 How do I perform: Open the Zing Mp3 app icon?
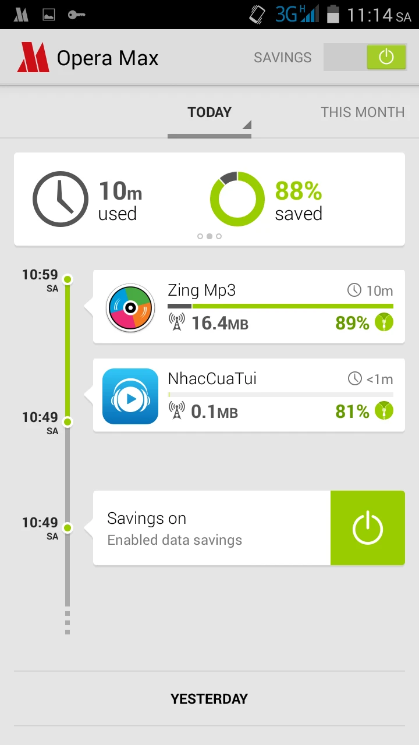click(130, 307)
